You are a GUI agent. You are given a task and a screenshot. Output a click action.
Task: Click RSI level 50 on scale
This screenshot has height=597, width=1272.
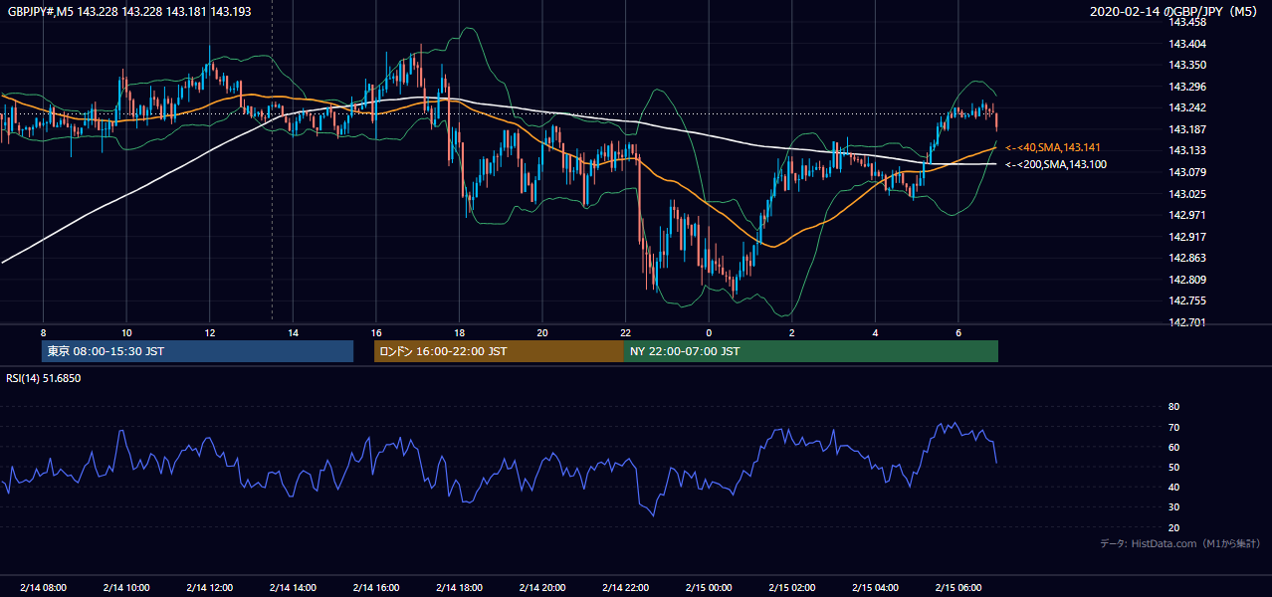(1174, 467)
